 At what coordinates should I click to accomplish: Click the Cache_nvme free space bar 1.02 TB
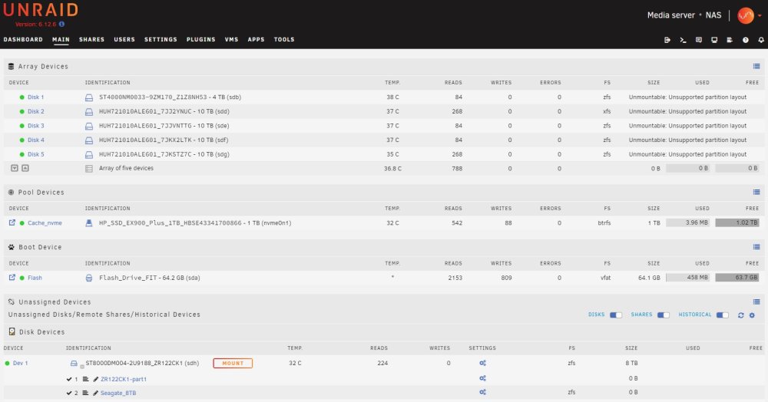click(x=737, y=223)
